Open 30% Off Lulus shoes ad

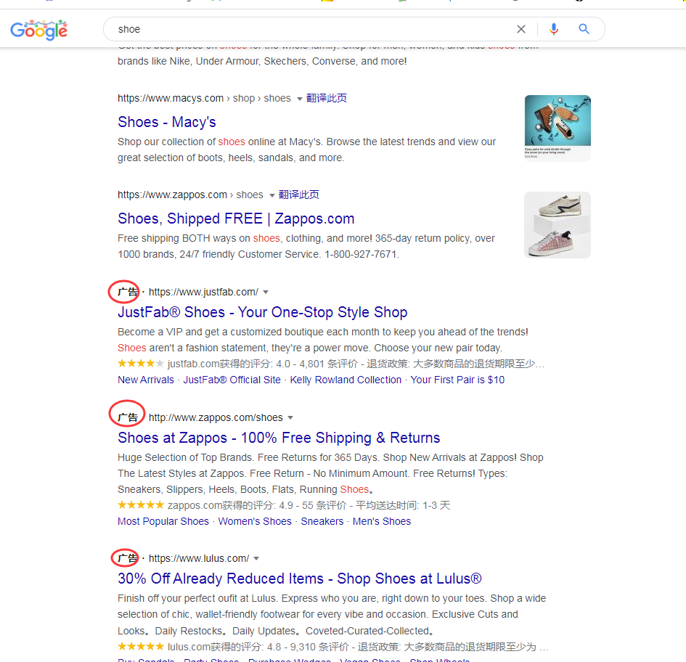[300, 579]
